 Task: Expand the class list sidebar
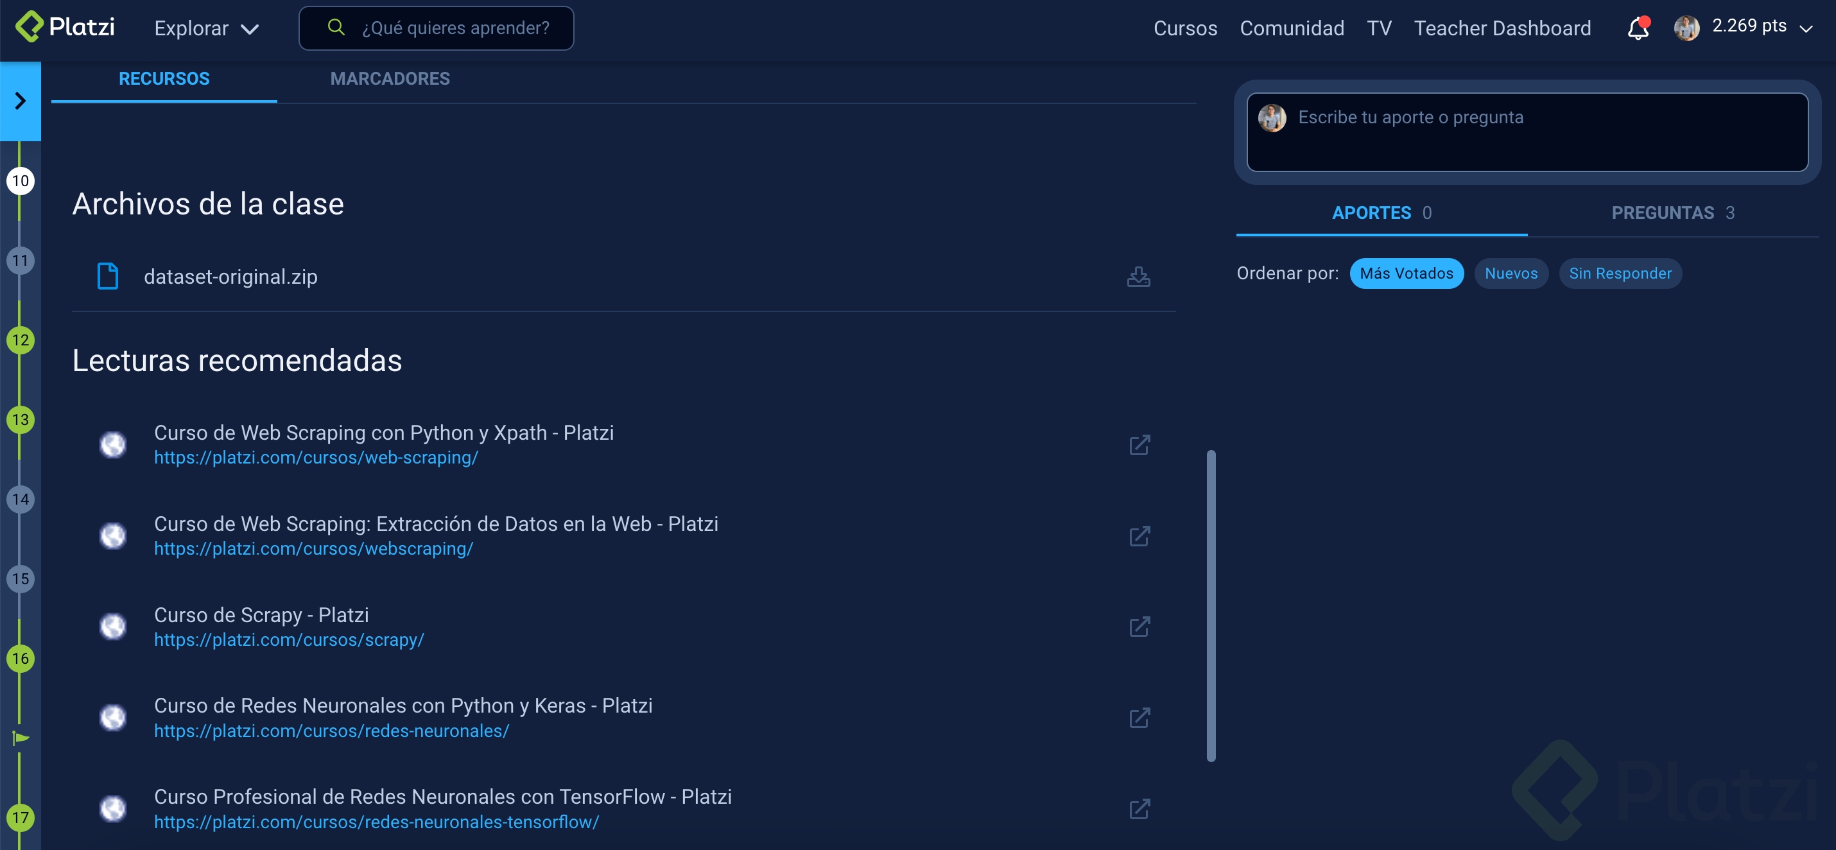20,101
